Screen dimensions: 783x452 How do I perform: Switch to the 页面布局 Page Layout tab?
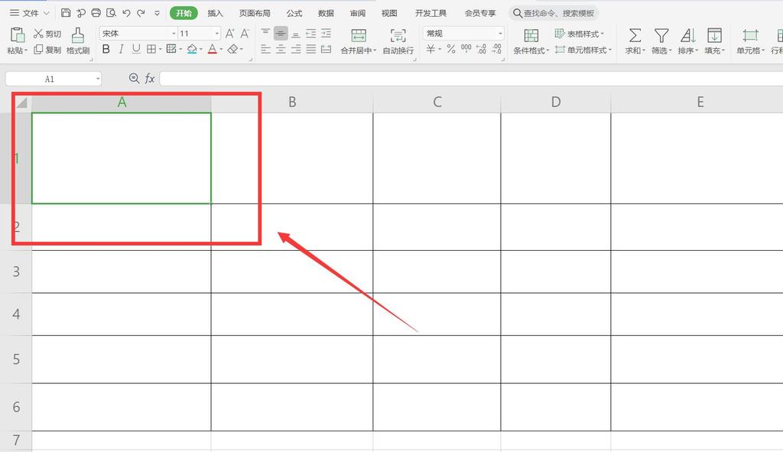[255, 13]
